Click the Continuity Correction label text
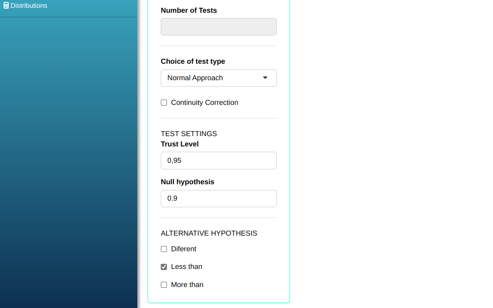 point(204,103)
